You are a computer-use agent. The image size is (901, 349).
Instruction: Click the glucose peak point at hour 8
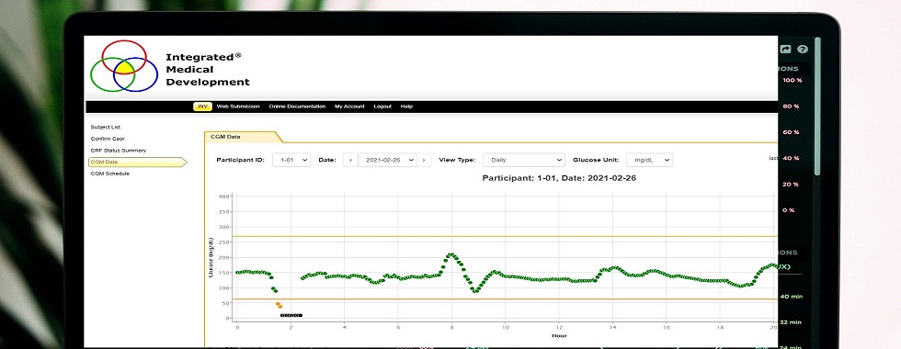pyautogui.click(x=451, y=254)
